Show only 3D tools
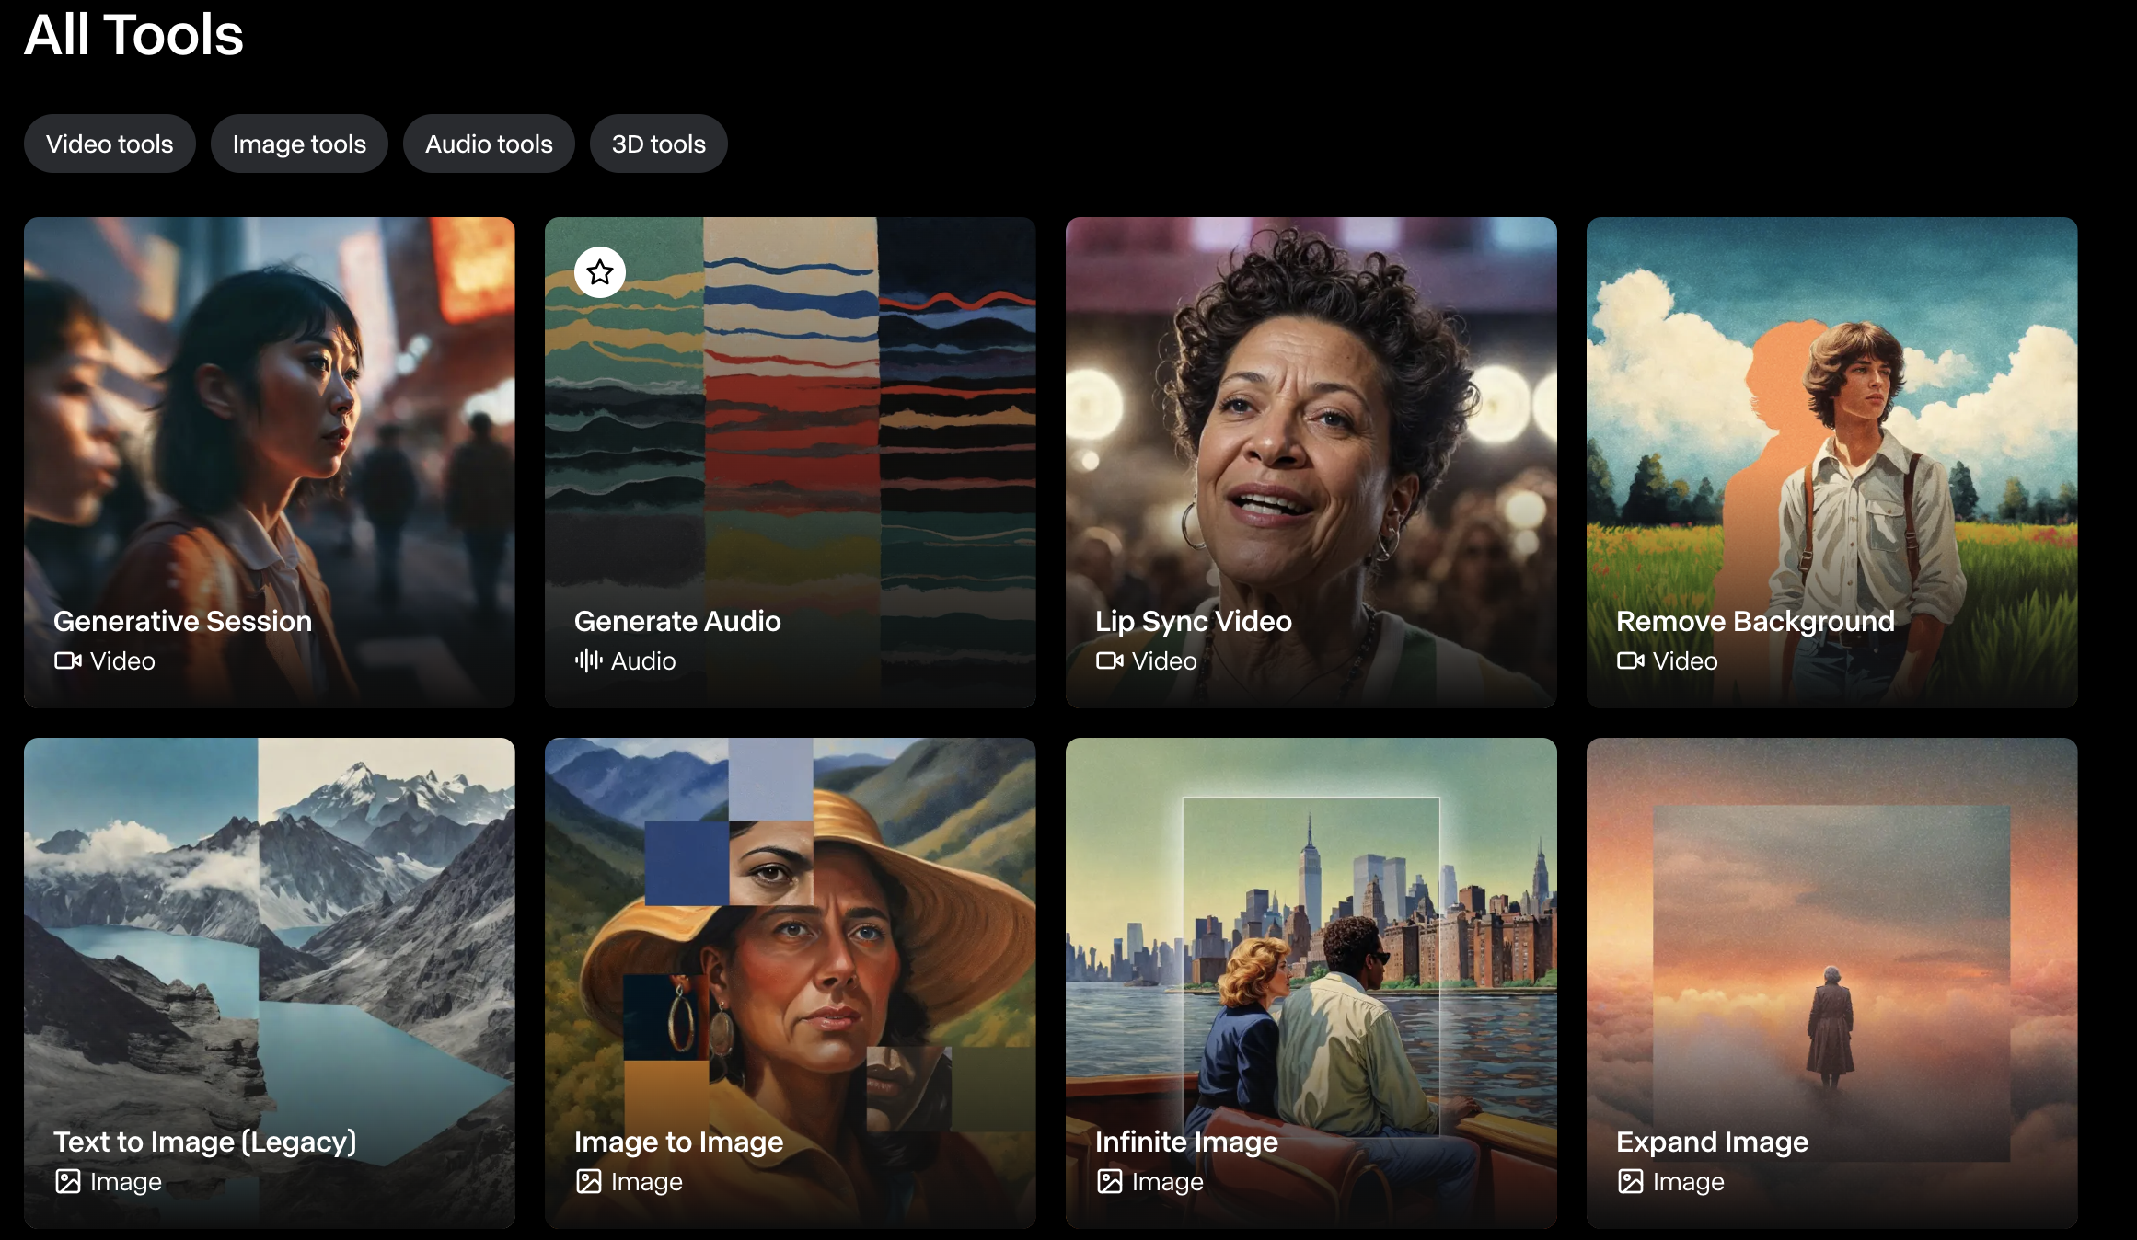 tap(658, 144)
